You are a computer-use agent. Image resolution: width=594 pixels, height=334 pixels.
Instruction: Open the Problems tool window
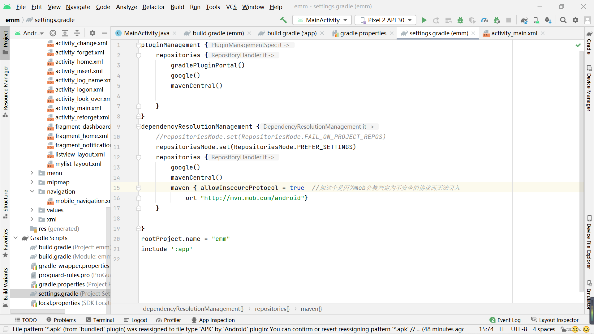point(61,320)
